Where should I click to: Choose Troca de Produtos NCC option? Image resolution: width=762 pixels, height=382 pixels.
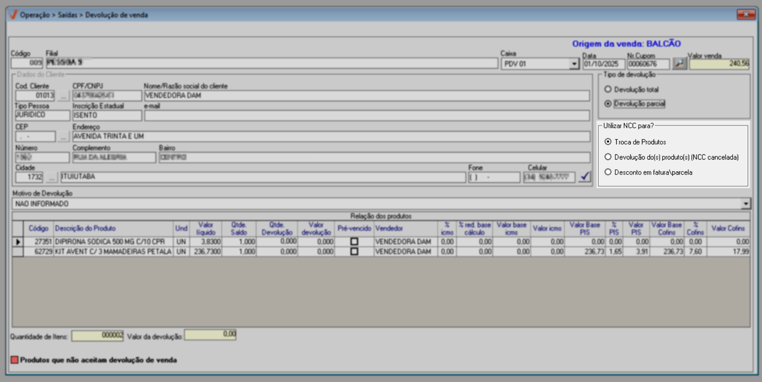(x=608, y=142)
